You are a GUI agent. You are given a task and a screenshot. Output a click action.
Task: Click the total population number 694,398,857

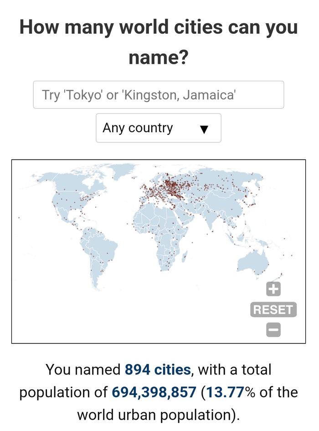(154, 392)
